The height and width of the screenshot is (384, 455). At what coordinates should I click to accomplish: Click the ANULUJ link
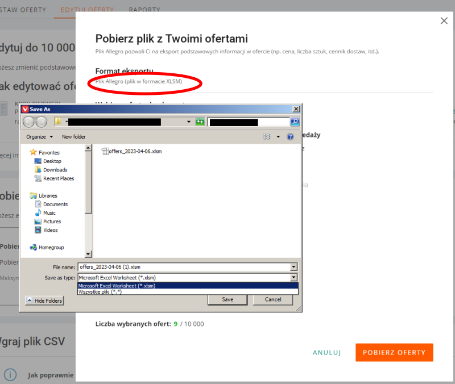[x=326, y=352]
